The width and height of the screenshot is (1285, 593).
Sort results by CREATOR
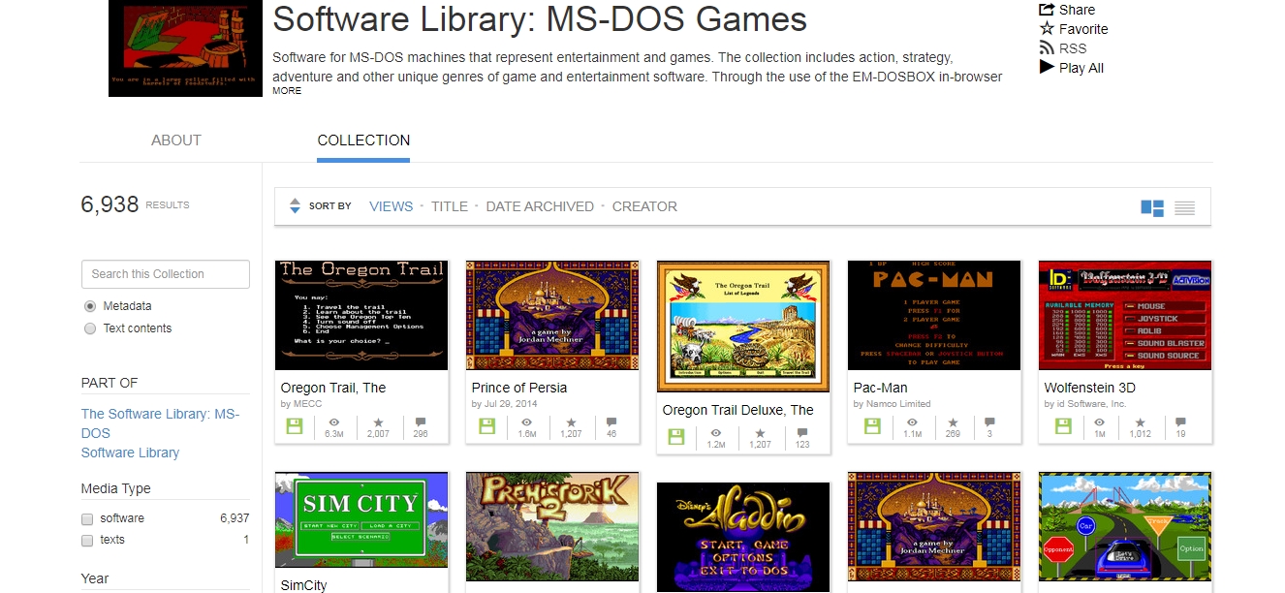[644, 206]
